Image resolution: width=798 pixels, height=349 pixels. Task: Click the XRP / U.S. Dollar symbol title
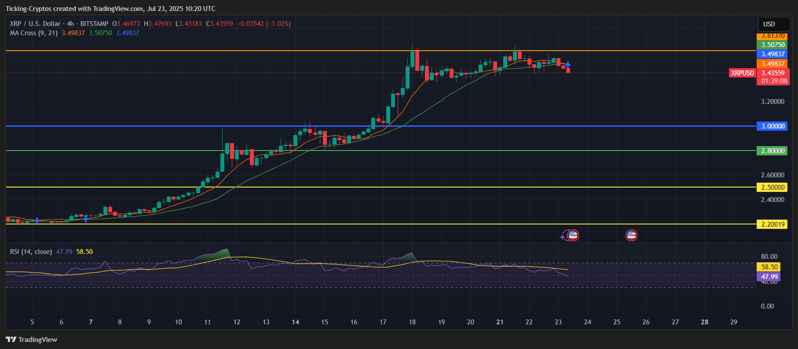[35, 24]
